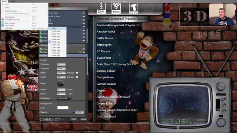Viewport: 237px width, 133px height.
Task: Click the Skew Y input field
Action: point(61,93)
